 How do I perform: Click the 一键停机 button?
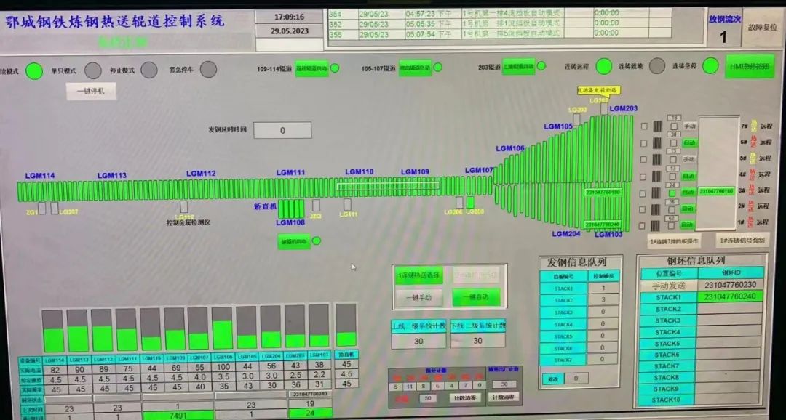91,91
